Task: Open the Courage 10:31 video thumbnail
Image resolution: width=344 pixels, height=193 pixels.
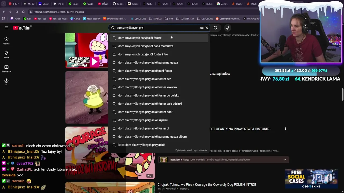Action: click(x=110, y=153)
